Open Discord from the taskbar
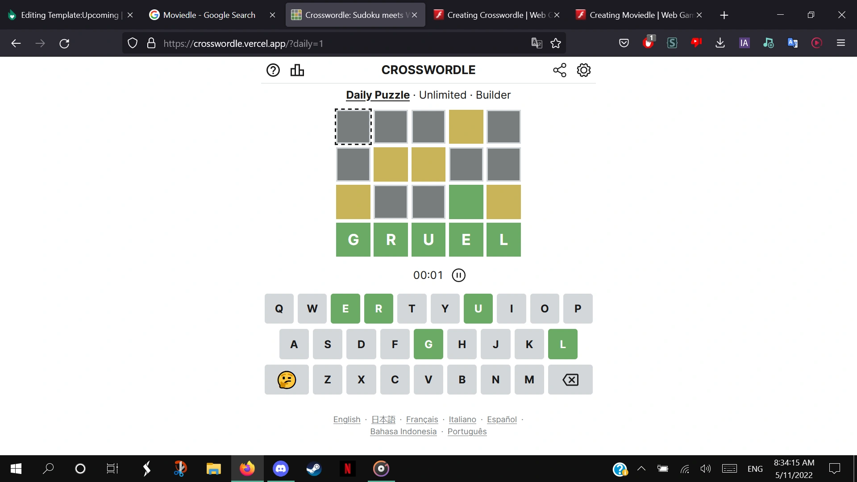This screenshot has width=857, height=482. coord(281,469)
